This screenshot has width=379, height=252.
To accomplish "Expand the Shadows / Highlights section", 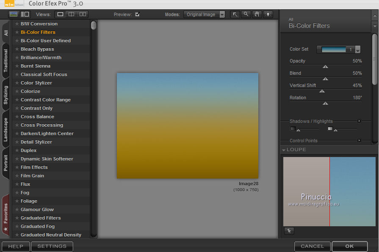I will [359, 121].
